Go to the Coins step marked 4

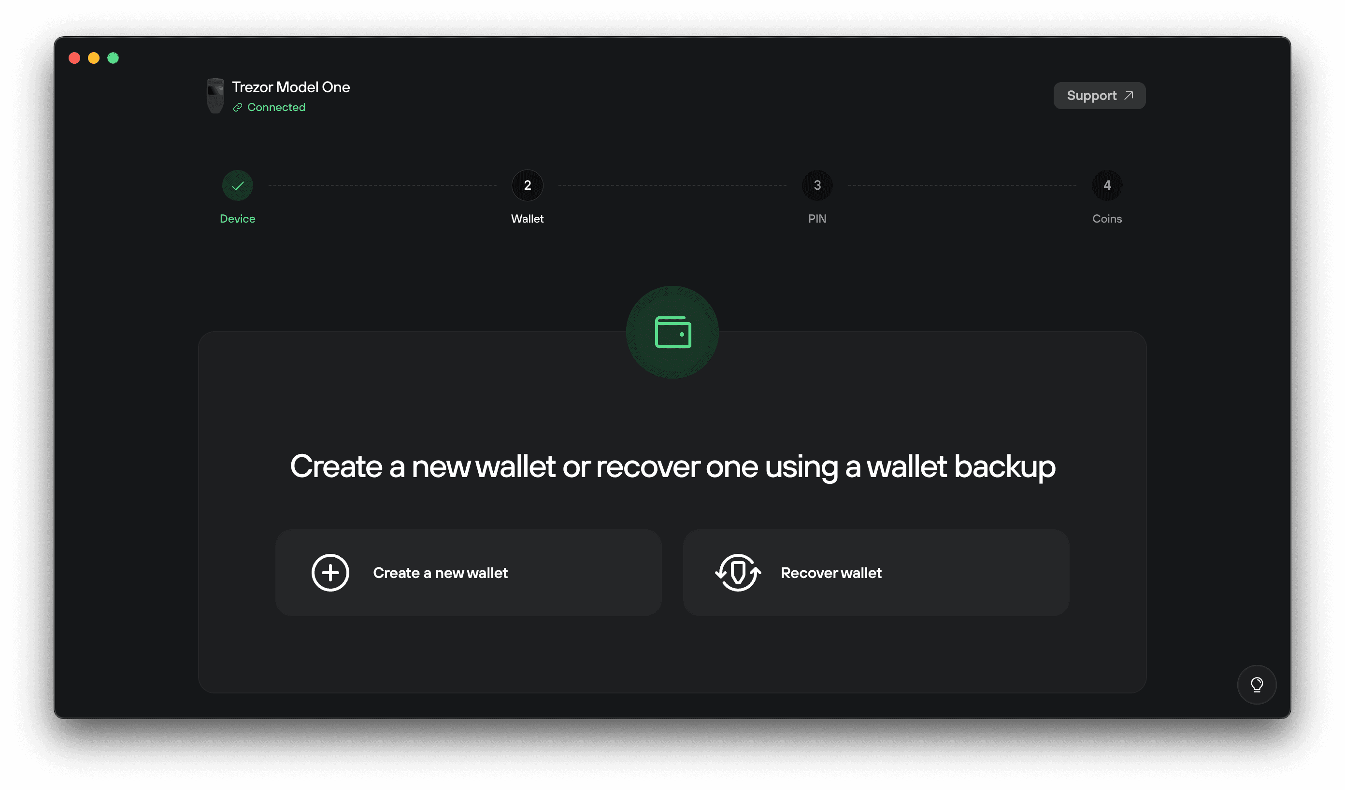tap(1107, 185)
